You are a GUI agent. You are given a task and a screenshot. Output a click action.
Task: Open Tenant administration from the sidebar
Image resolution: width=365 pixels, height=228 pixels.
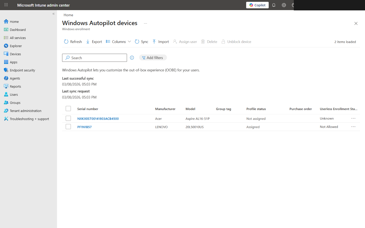[x=26, y=110]
